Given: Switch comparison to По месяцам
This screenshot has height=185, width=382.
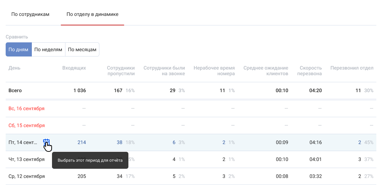Looking at the screenshot, I should pos(82,50).
